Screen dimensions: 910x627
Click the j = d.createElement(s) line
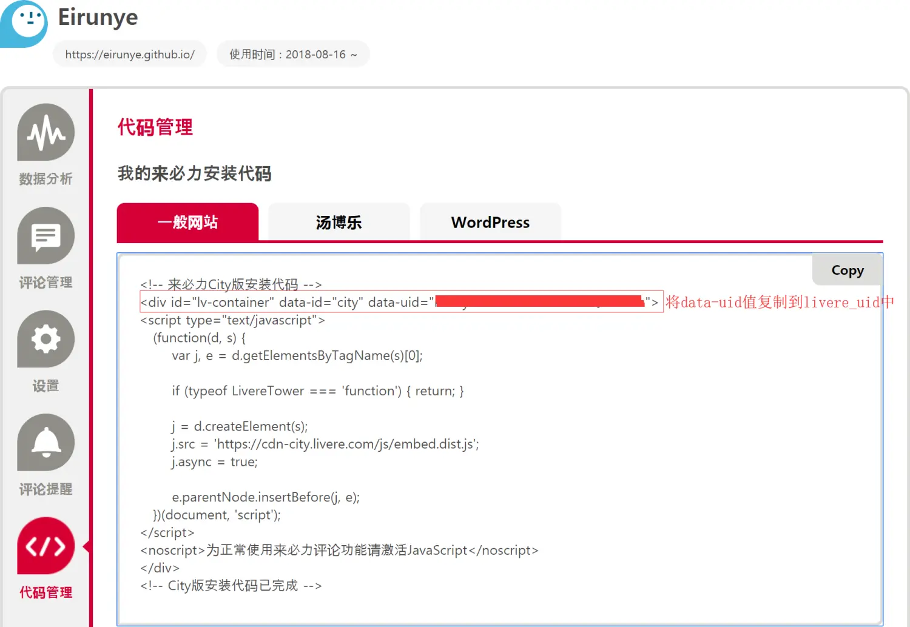(240, 426)
